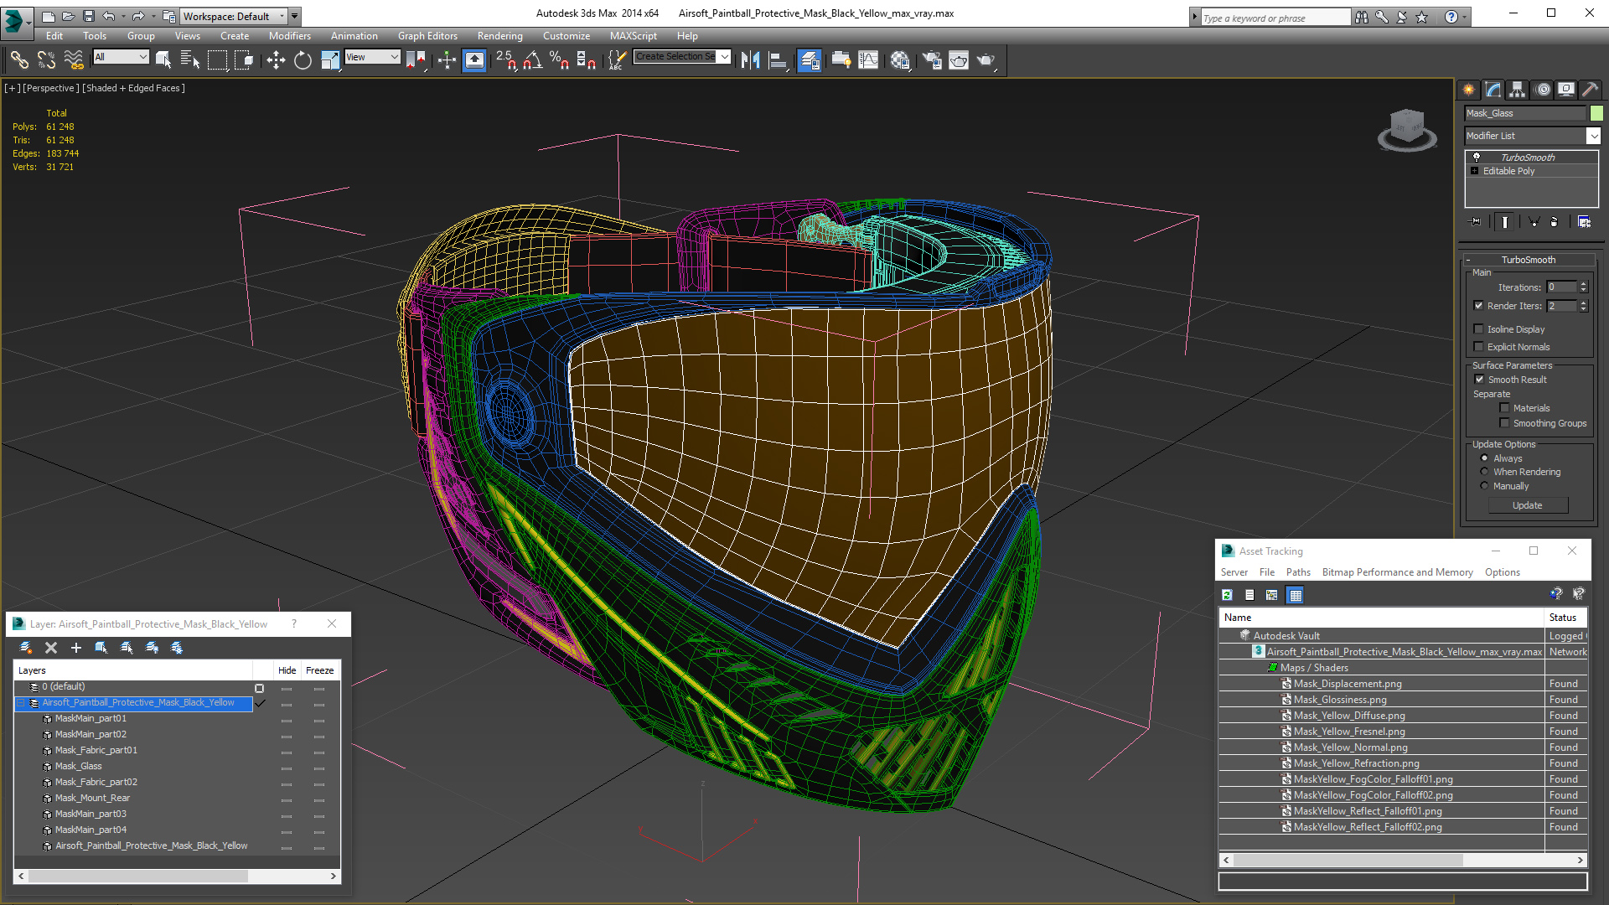Screen dimensions: 1609x905
Task: Enable Separate by Materials checkbox
Action: tap(1505, 408)
